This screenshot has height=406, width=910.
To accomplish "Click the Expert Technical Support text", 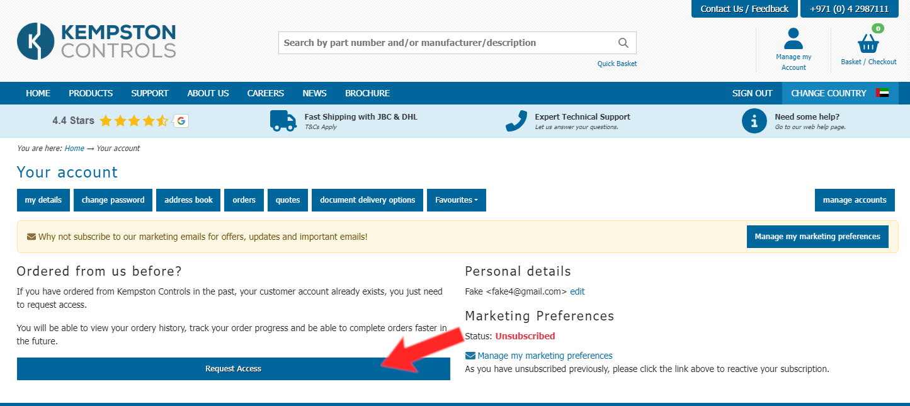I will (x=583, y=116).
